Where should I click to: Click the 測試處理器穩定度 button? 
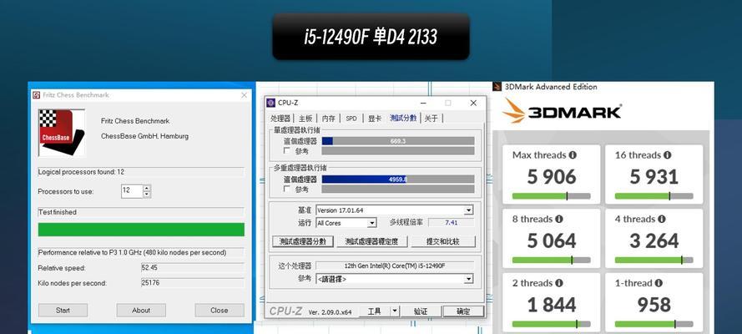click(x=372, y=241)
